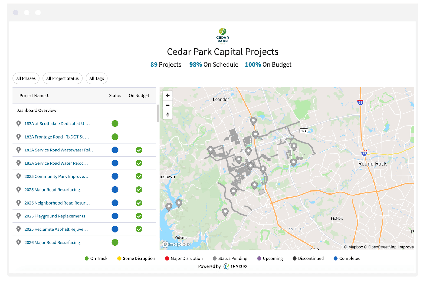The height and width of the screenshot is (290, 433).
Task: Open the All Tags filter
Action: click(x=97, y=78)
